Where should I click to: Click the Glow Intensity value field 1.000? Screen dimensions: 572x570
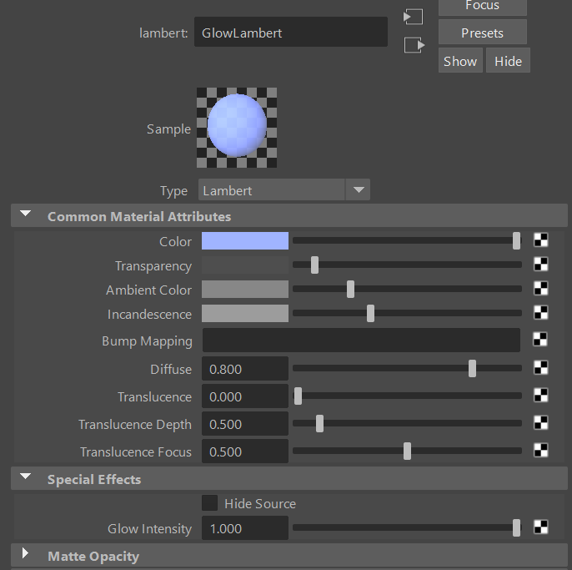pyautogui.click(x=245, y=528)
